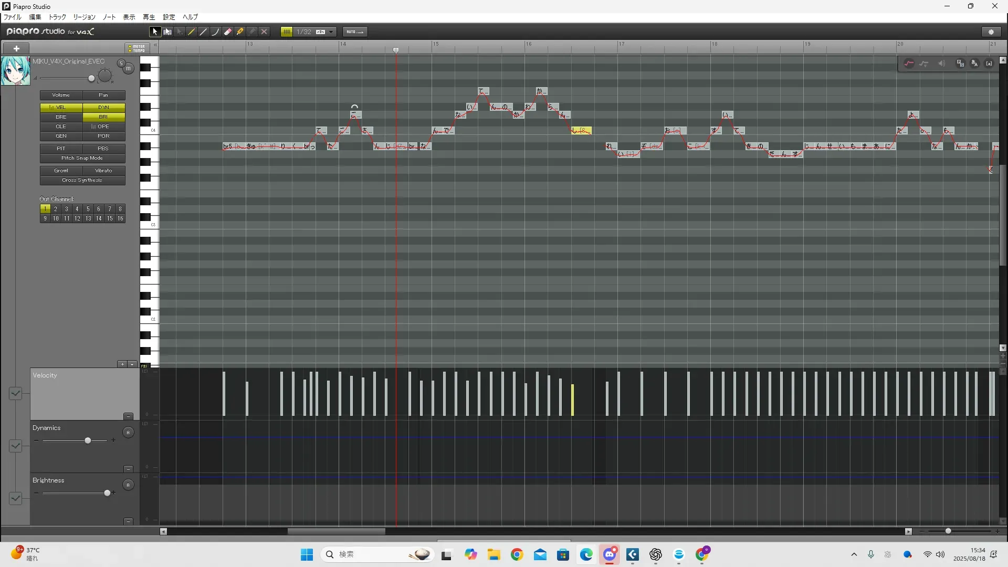Open the トラック menu
1008x567 pixels.
pos(57,17)
